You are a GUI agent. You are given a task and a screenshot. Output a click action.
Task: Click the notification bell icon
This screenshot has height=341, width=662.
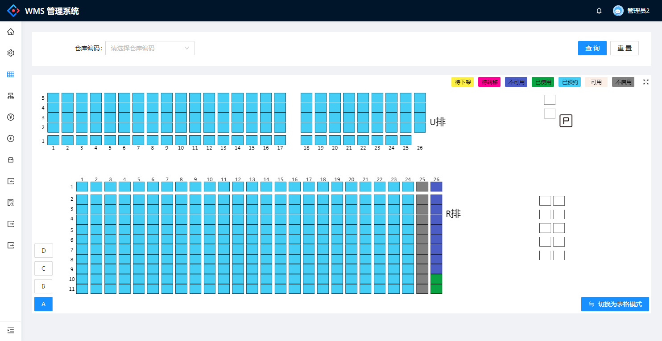coord(599,11)
